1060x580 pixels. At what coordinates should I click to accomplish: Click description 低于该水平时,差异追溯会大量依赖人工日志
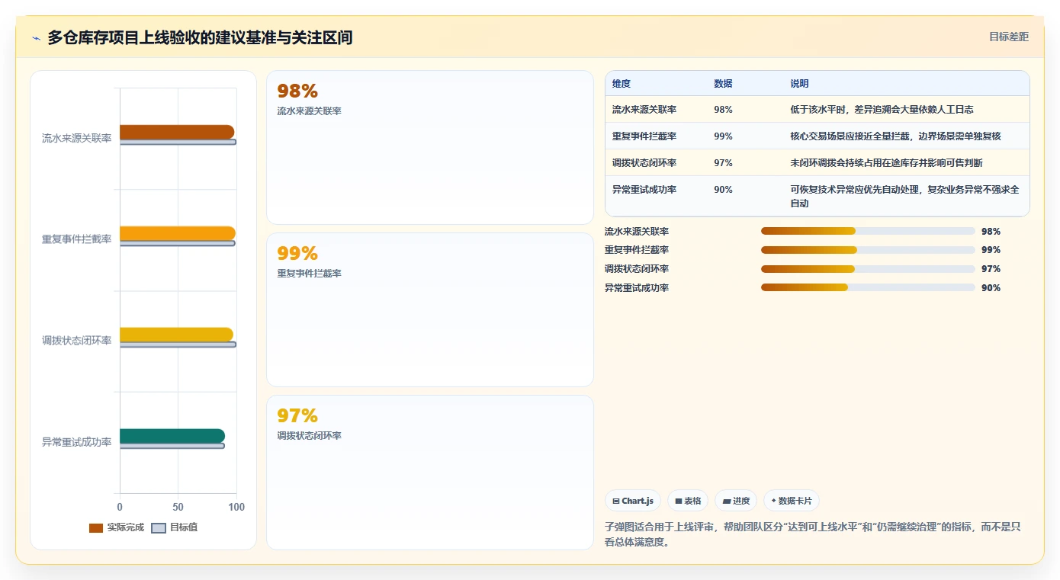click(x=882, y=110)
